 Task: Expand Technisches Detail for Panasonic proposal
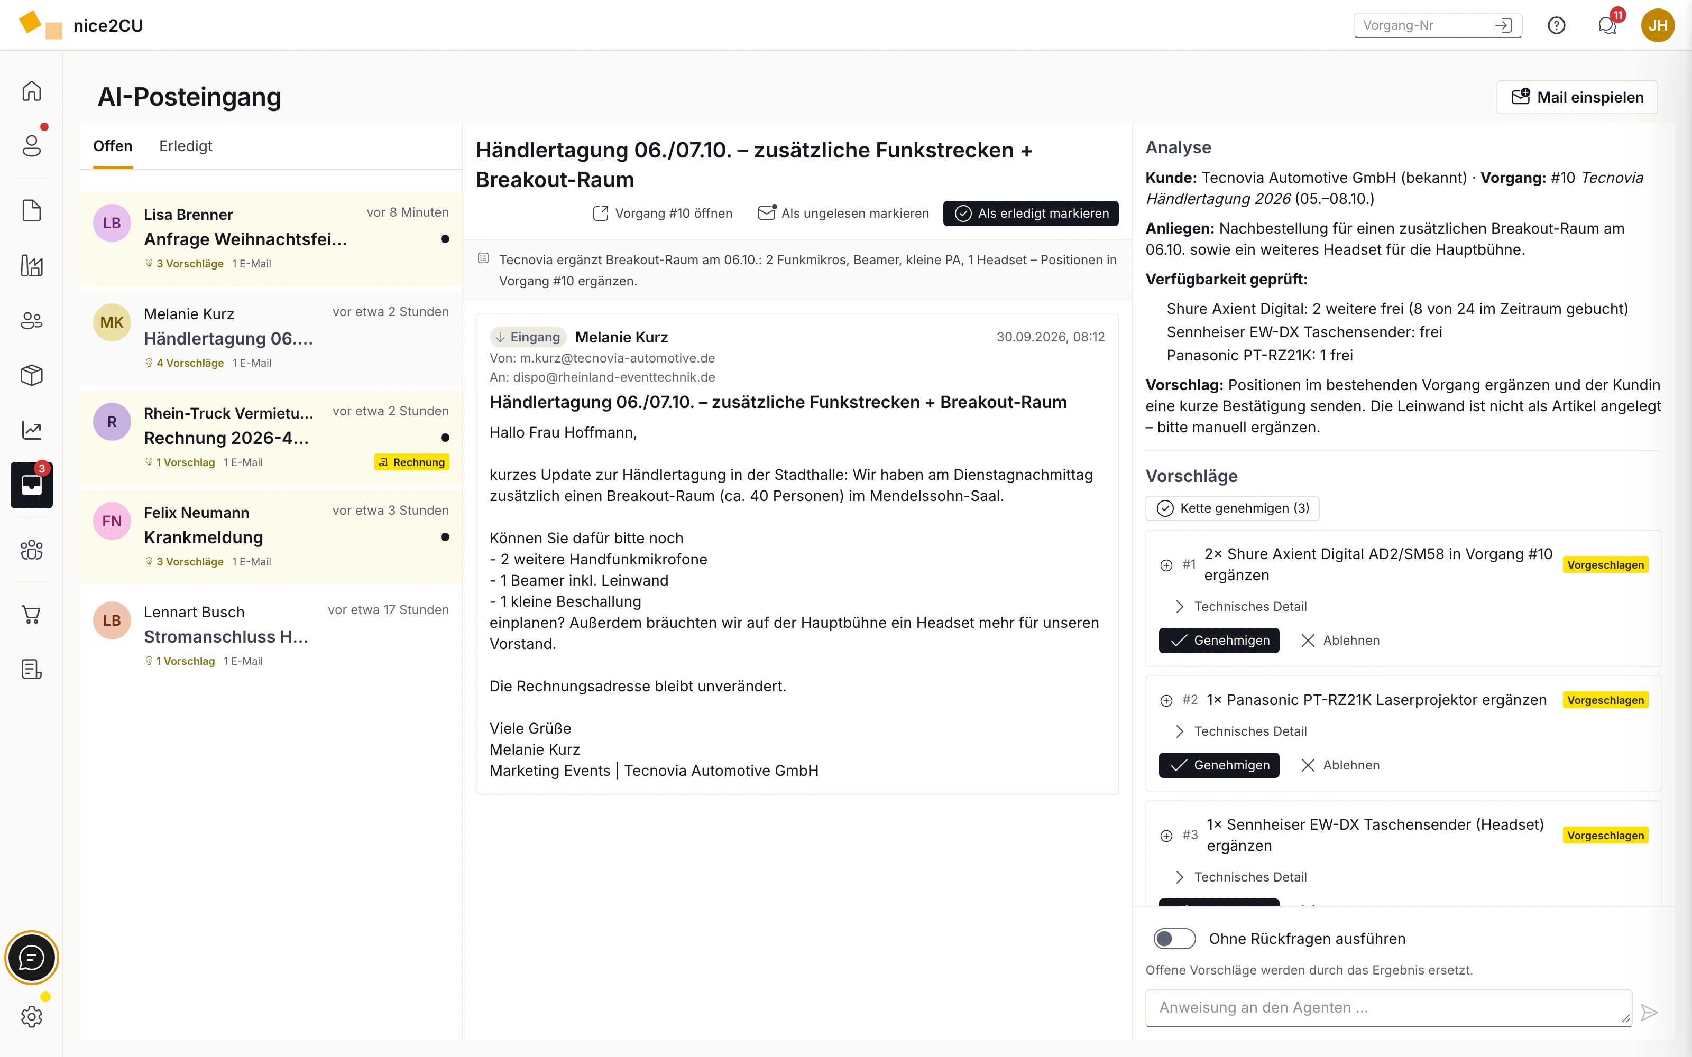click(x=1241, y=731)
